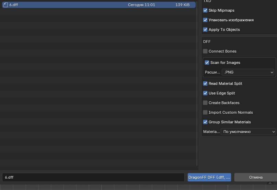Click the 139 KiB file size cell
Viewport: 277px width, 190px height.
[x=182, y=5]
